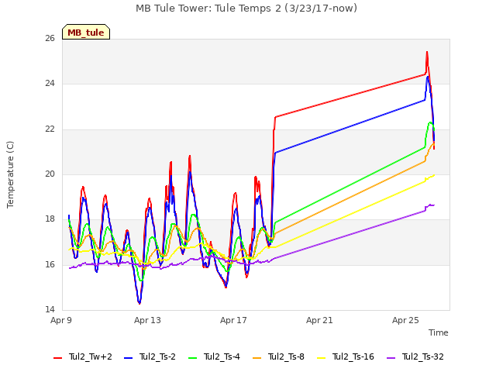The image size is (496, 372).
Task: Click the Apr 25 x-axis tick label
Action: pos(405,320)
